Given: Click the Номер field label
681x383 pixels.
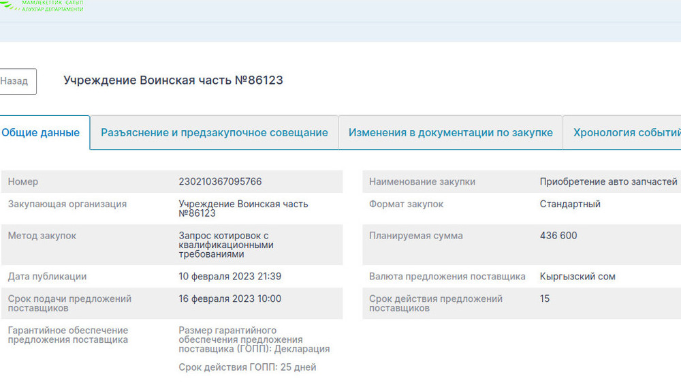Looking at the screenshot, I should point(23,182).
